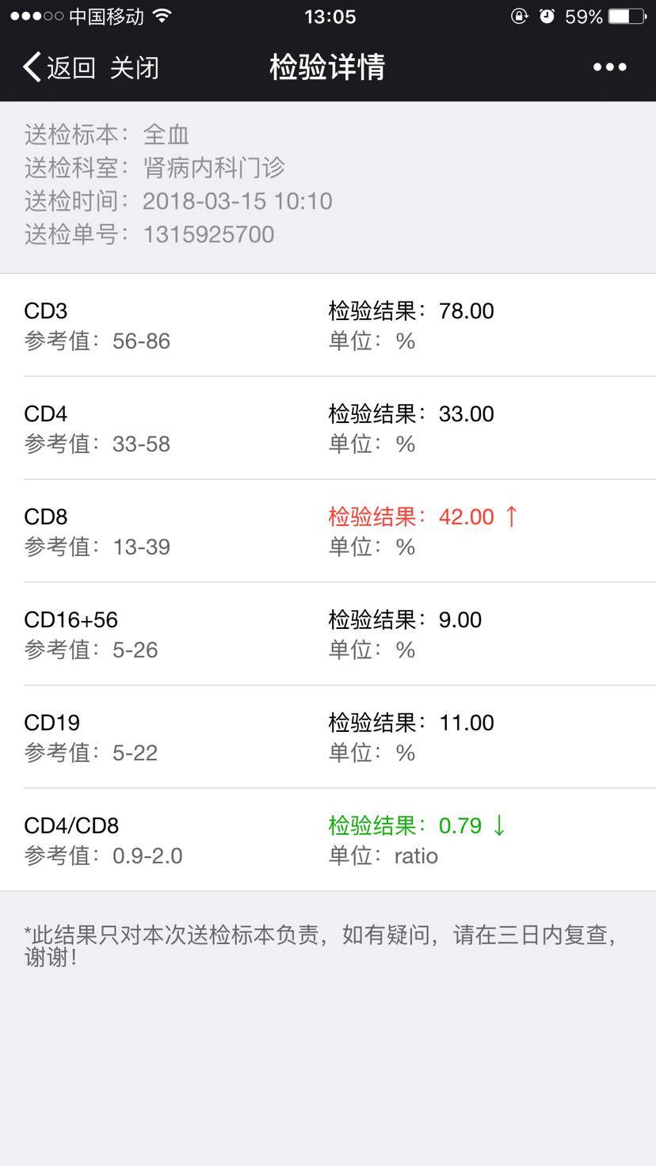Screen dimensions: 656x1166
Task: Tap the 送检单号 order number 1315925700
Action: coord(208,234)
